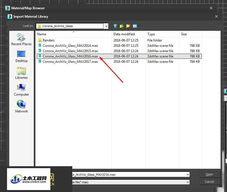Cancel the Import Material Library dialog

coord(210,182)
